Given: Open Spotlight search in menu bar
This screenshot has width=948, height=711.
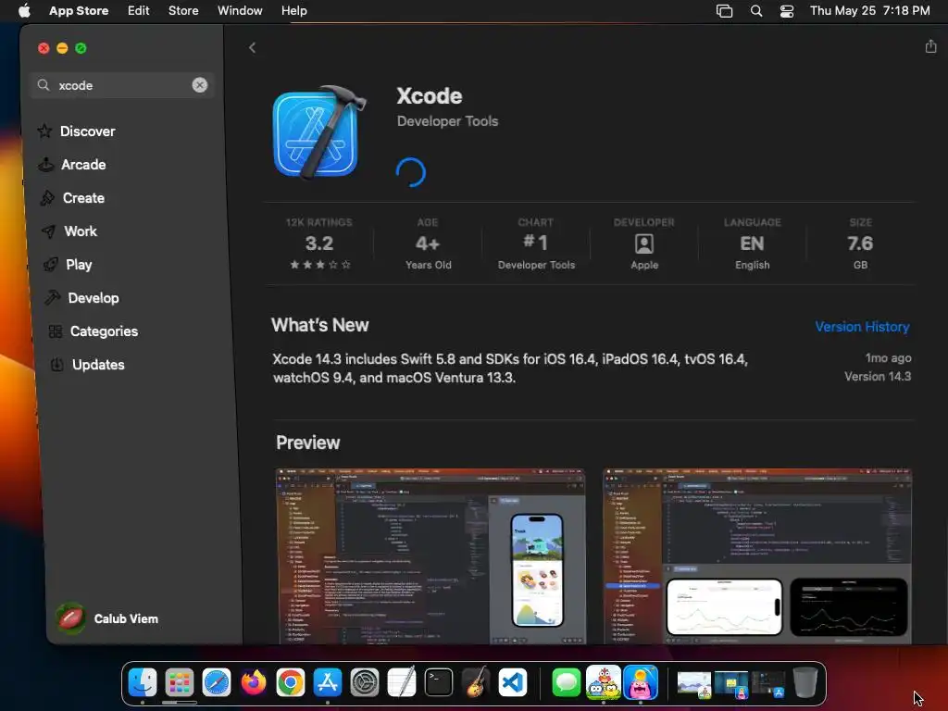Looking at the screenshot, I should (756, 11).
